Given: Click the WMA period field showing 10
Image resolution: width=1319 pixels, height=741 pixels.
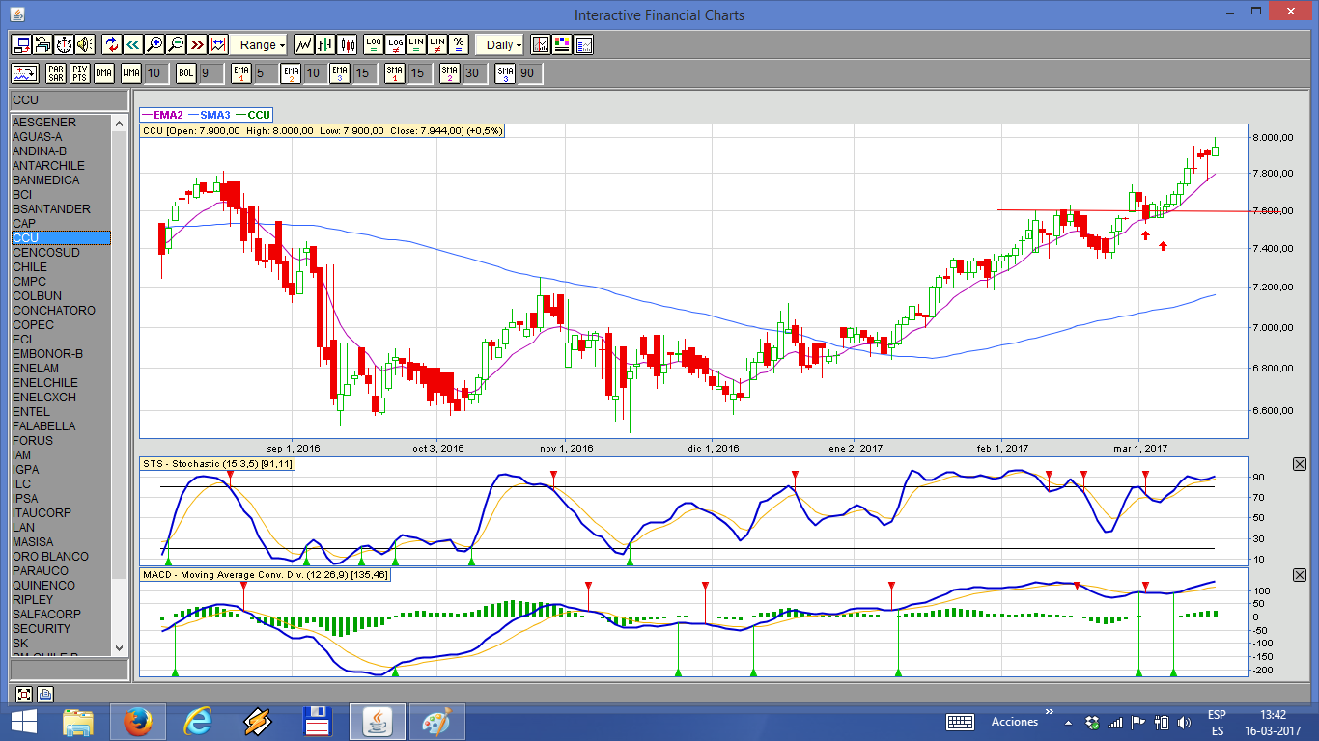Looking at the screenshot, I should (x=155, y=73).
